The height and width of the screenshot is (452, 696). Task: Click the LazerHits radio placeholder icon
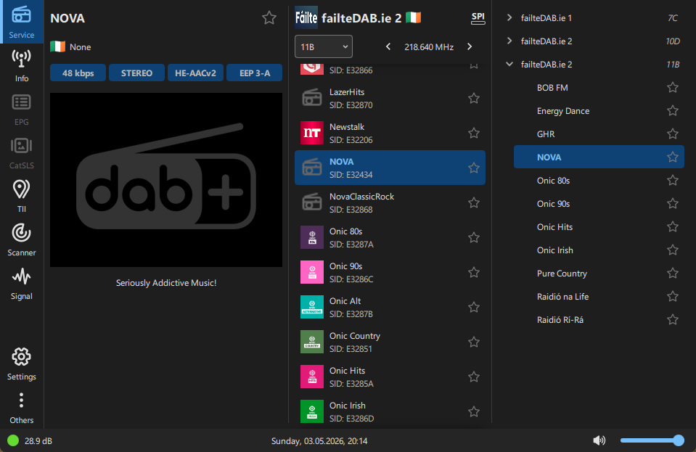(x=311, y=98)
